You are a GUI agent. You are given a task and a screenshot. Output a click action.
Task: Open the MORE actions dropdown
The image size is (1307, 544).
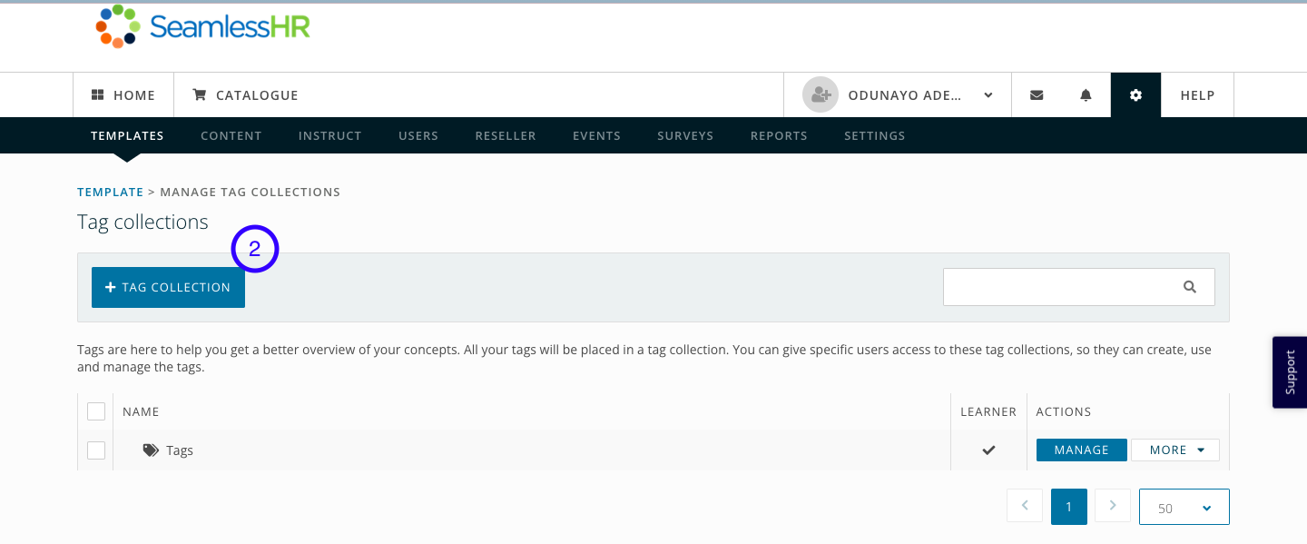click(x=1175, y=450)
